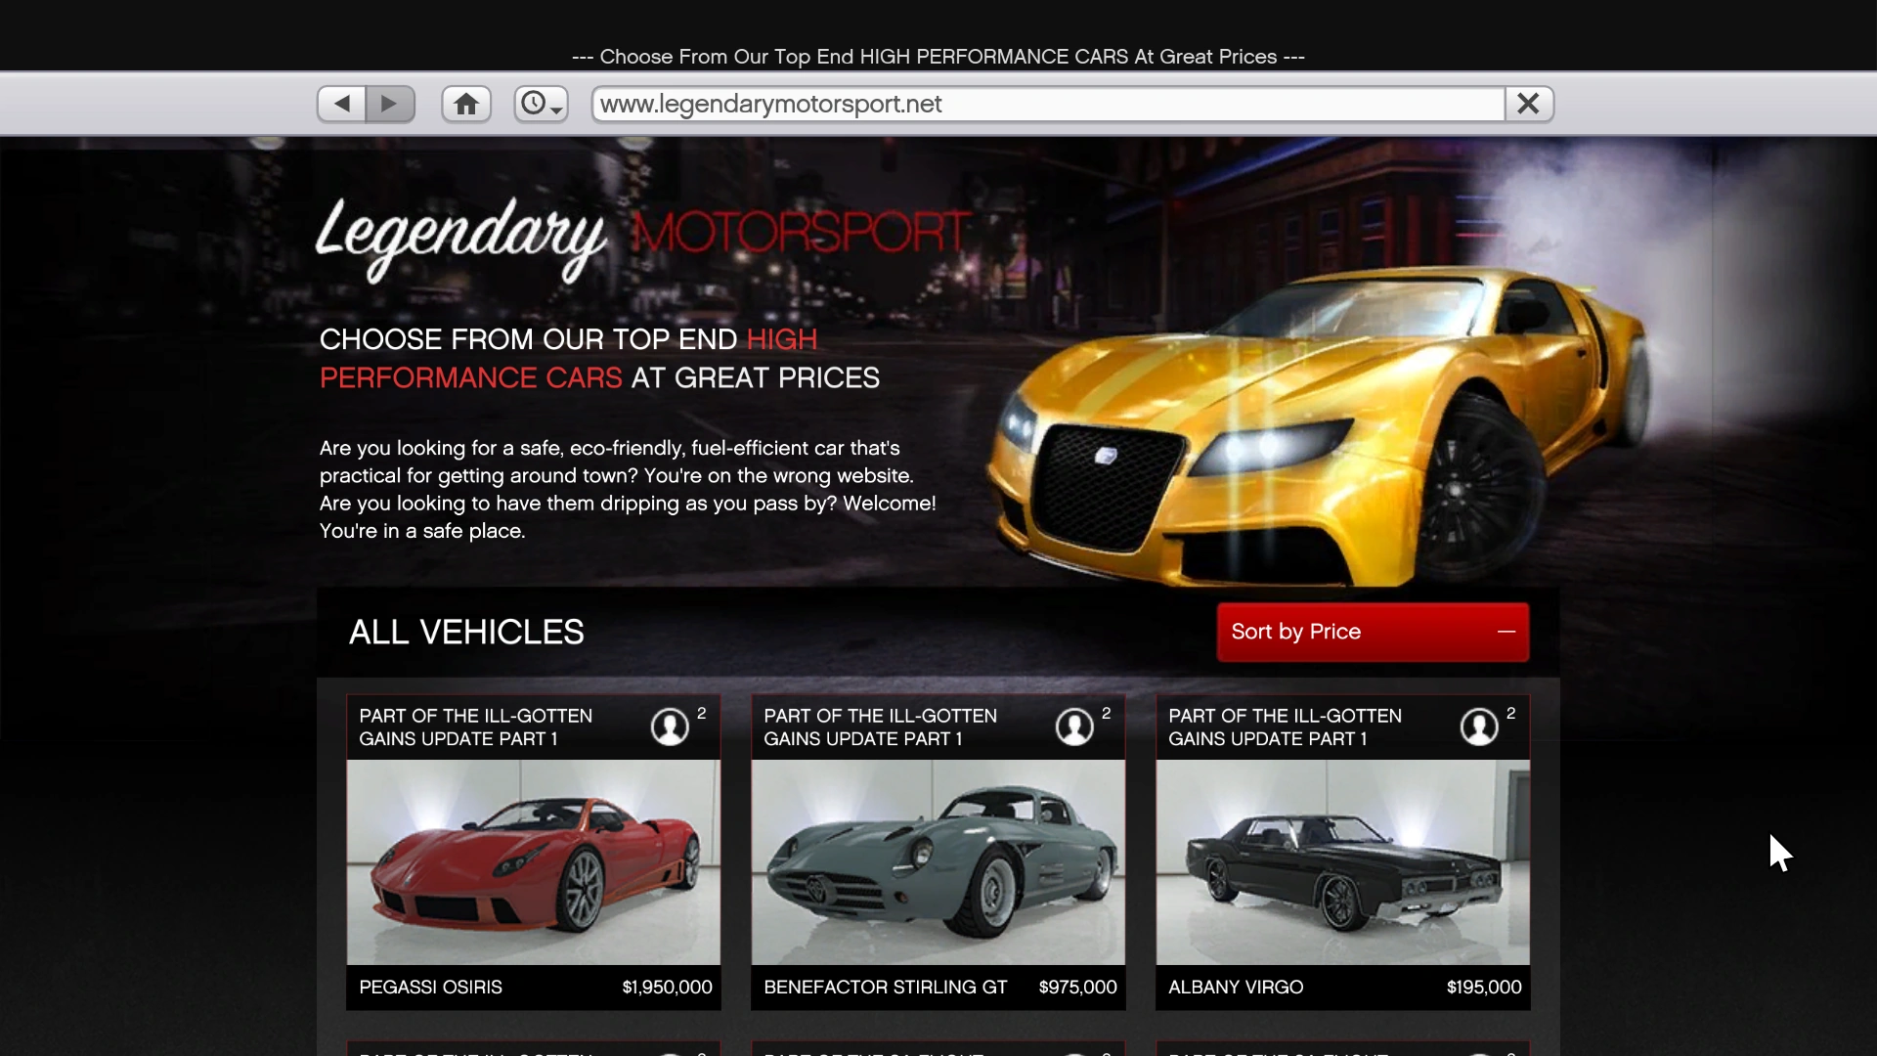Select the home icon in the browser toolbar
Screen dimensions: 1877x1056
[465, 103]
